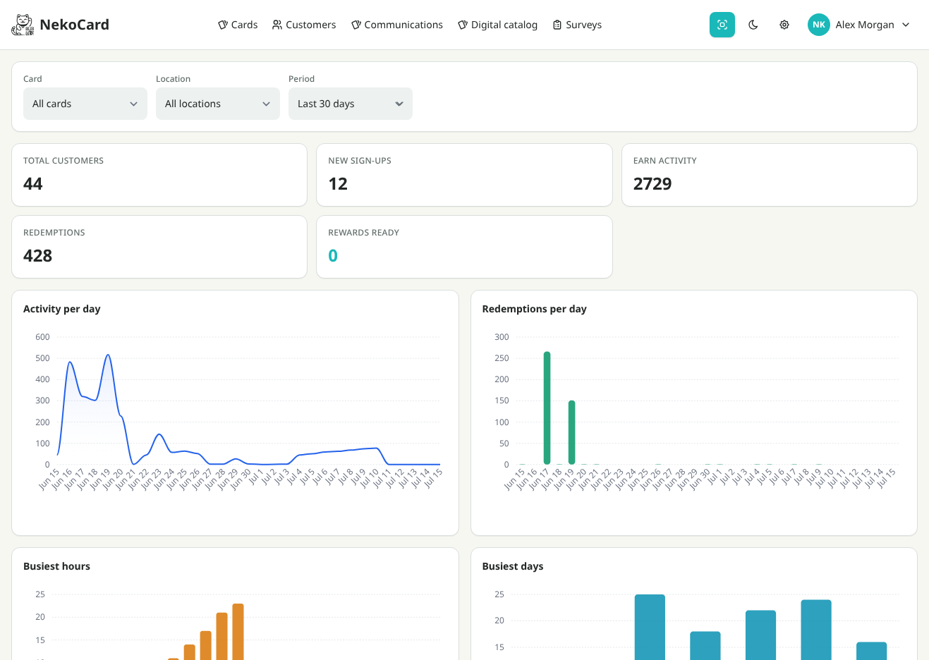Click the NekoCard brand name link
Viewport: 929px width, 660px height.
(75, 25)
